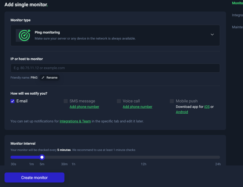The width and height of the screenshot is (243, 187).
Task: Uncheck the E-mail notification checkbox
Action: [12, 101]
